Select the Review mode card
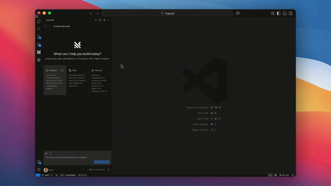 100,80
